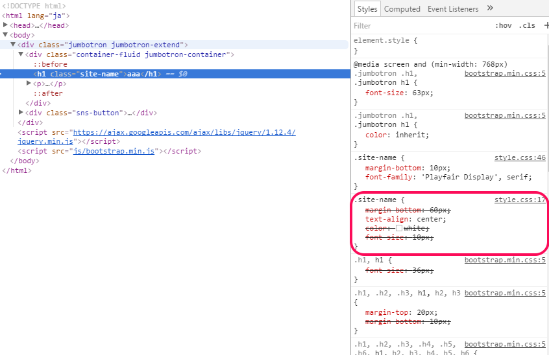This screenshot has height=355, width=549.
Task: Select the Styles tab
Action: click(x=367, y=9)
